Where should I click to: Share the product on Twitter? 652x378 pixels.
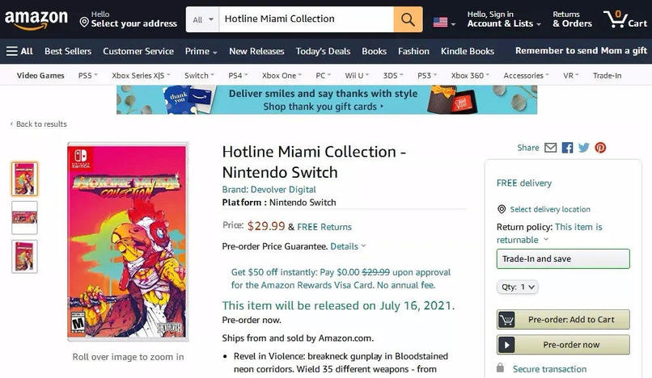tap(583, 148)
